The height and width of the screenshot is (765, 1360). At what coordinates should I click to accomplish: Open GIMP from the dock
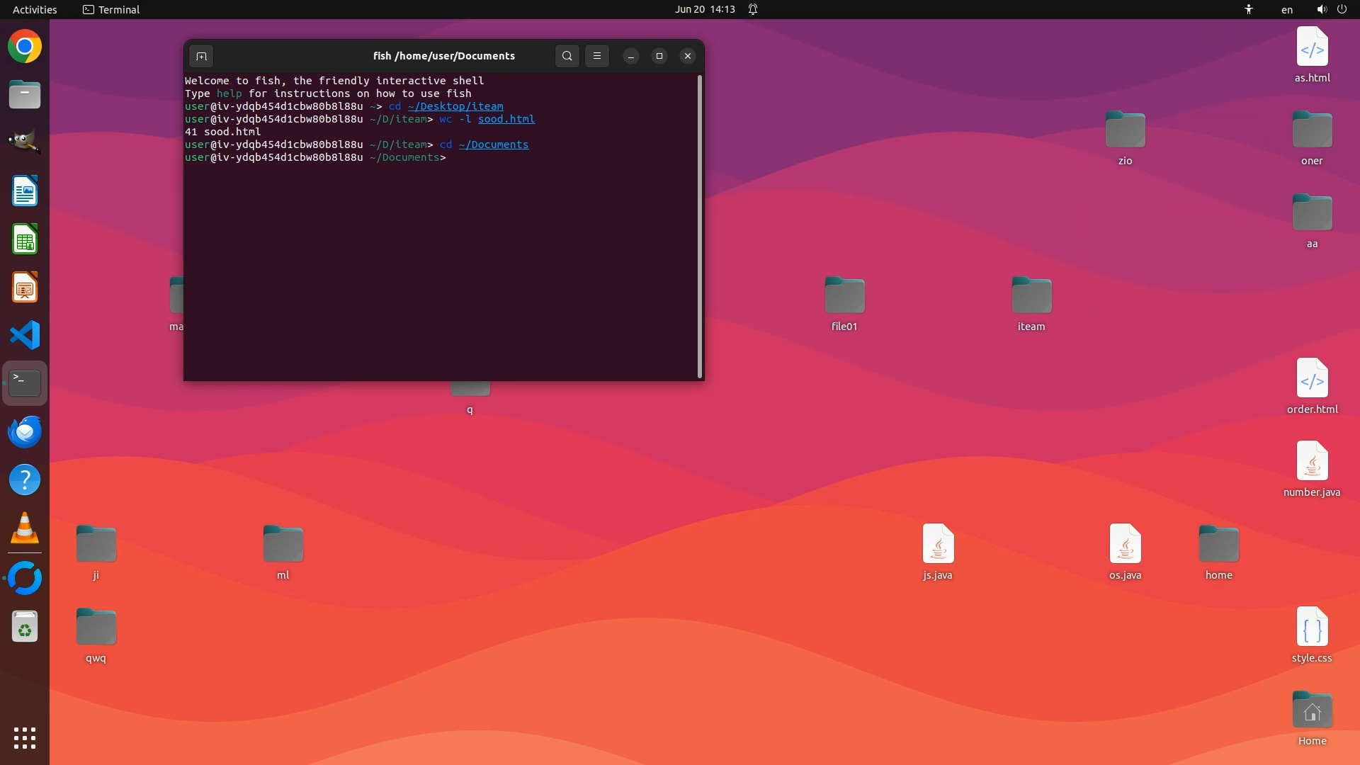pyautogui.click(x=25, y=142)
